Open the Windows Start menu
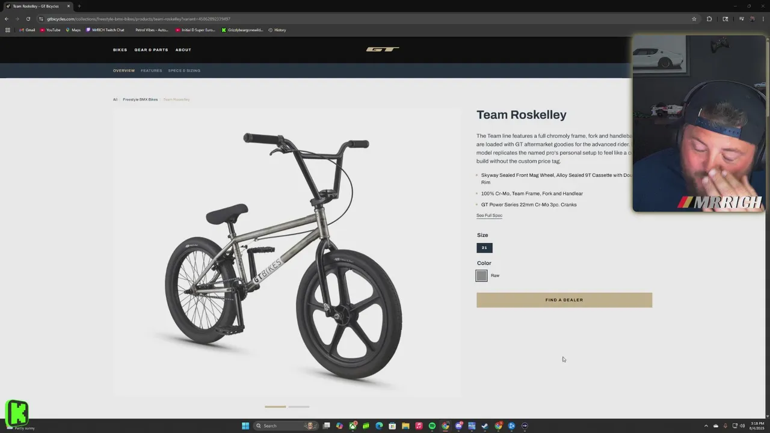The image size is (770, 433). (x=245, y=426)
